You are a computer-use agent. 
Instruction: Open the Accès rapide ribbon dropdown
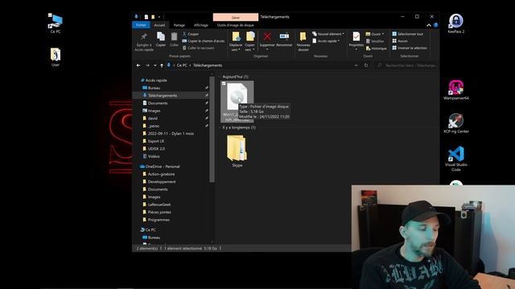coord(326,41)
